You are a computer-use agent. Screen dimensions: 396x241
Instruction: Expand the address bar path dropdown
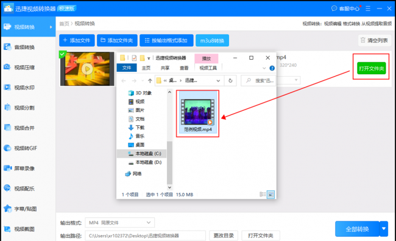218,81
